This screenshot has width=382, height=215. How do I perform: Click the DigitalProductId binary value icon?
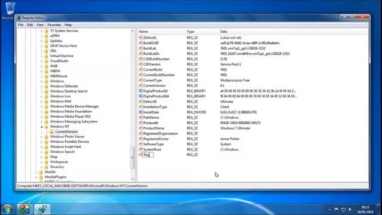point(141,91)
